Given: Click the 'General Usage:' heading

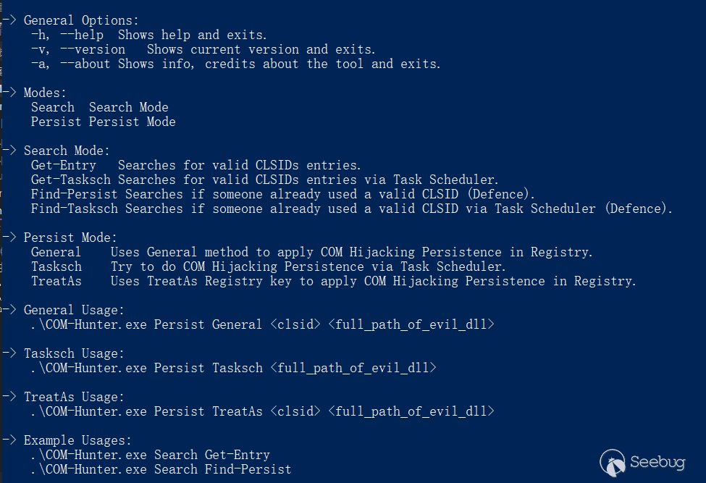Looking at the screenshot, I should (x=74, y=310).
